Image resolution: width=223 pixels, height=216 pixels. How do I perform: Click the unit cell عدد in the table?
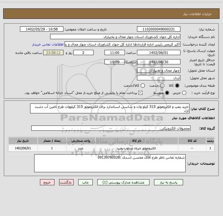point(81,148)
